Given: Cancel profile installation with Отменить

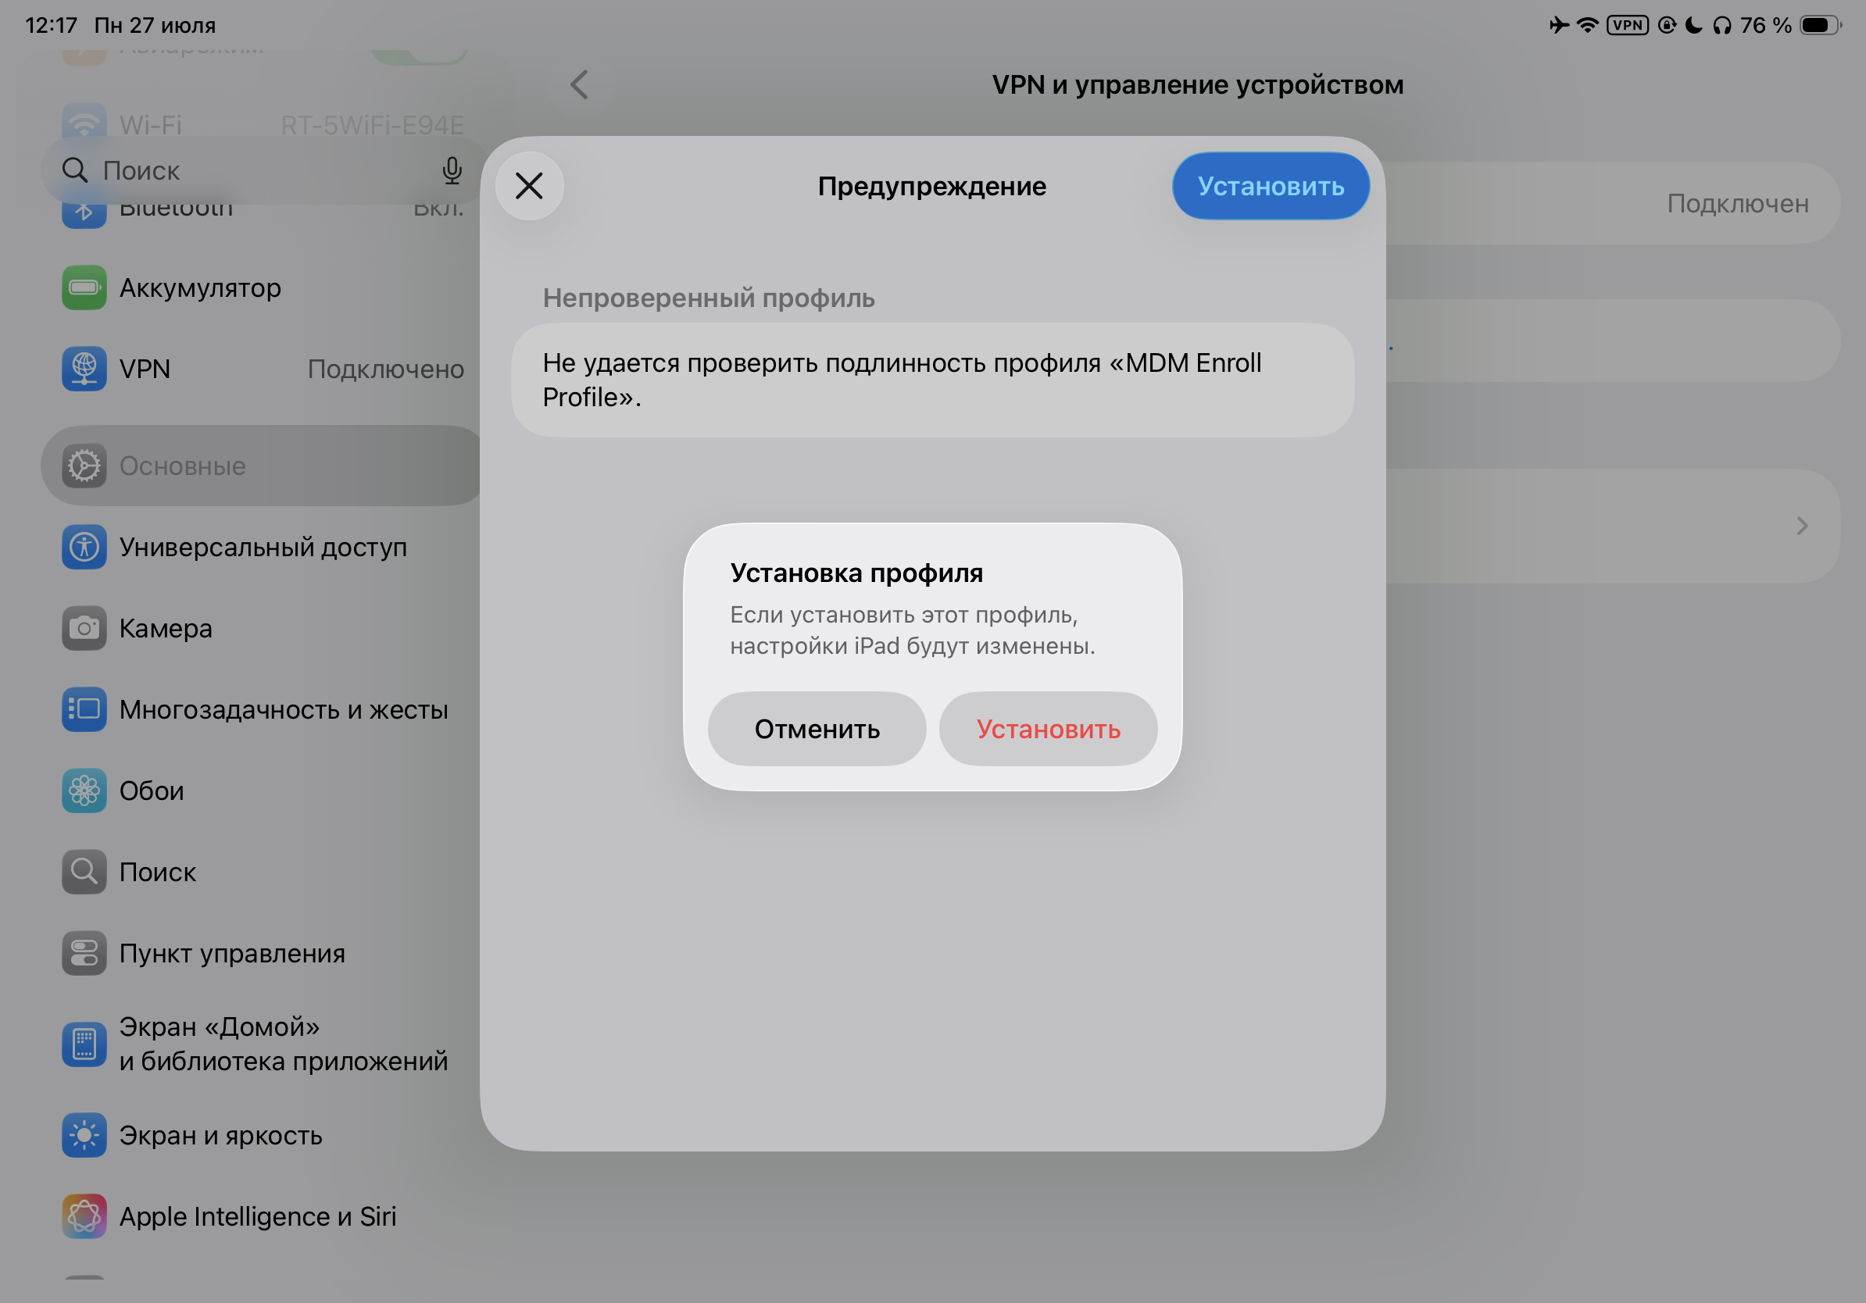Looking at the screenshot, I should (x=817, y=729).
